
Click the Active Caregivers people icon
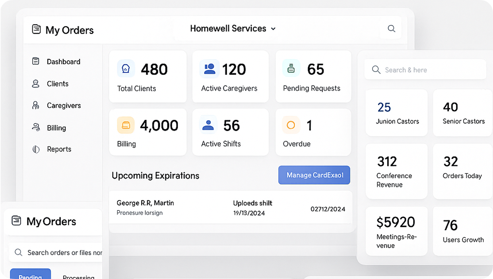click(x=209, y=69)
